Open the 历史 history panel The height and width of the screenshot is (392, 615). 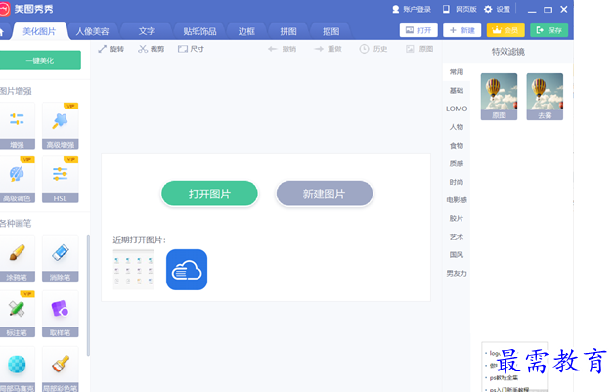pyautogui.click(x=373, y=49)
